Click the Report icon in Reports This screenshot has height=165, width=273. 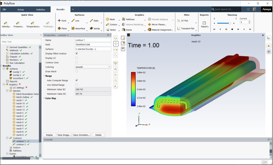204,23
